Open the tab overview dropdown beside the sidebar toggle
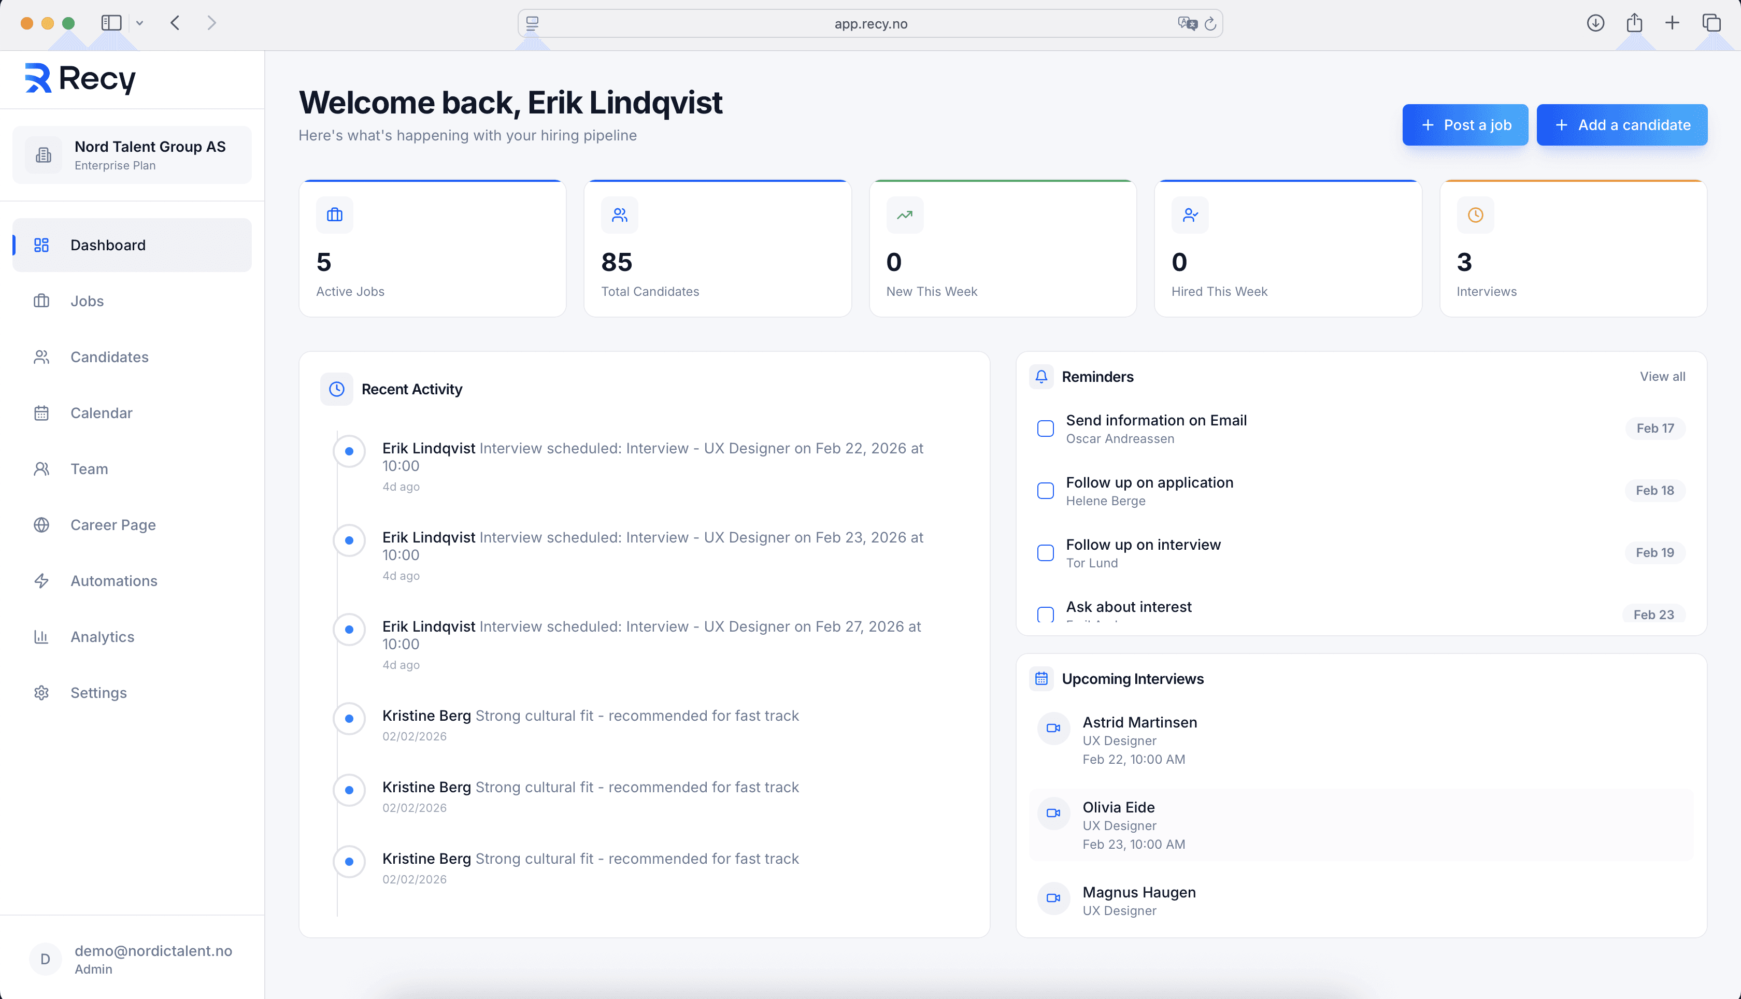Viewport: 1741px width, 999px height. click(x=140, y=23)
